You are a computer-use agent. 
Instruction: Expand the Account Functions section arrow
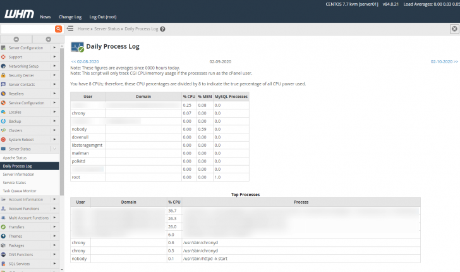pyautogui.click(x=54, y=208)
